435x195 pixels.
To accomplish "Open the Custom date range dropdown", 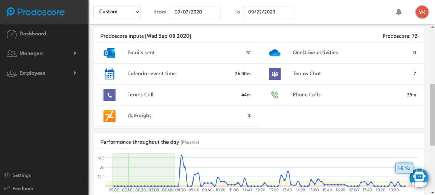I will (x=117, y=12).
